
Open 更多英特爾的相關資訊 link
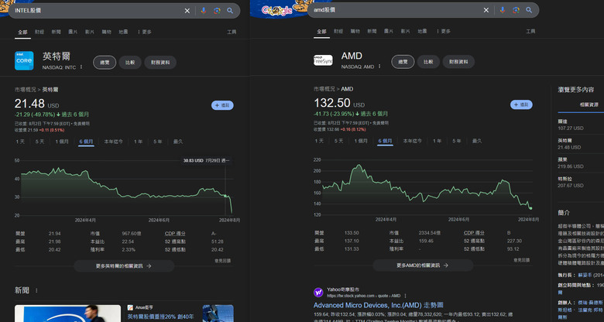coord(124,265)
